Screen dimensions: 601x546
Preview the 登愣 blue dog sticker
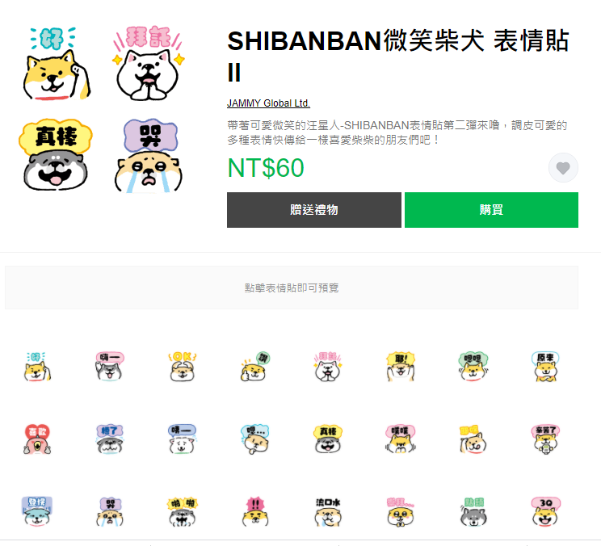click(37, 511)
